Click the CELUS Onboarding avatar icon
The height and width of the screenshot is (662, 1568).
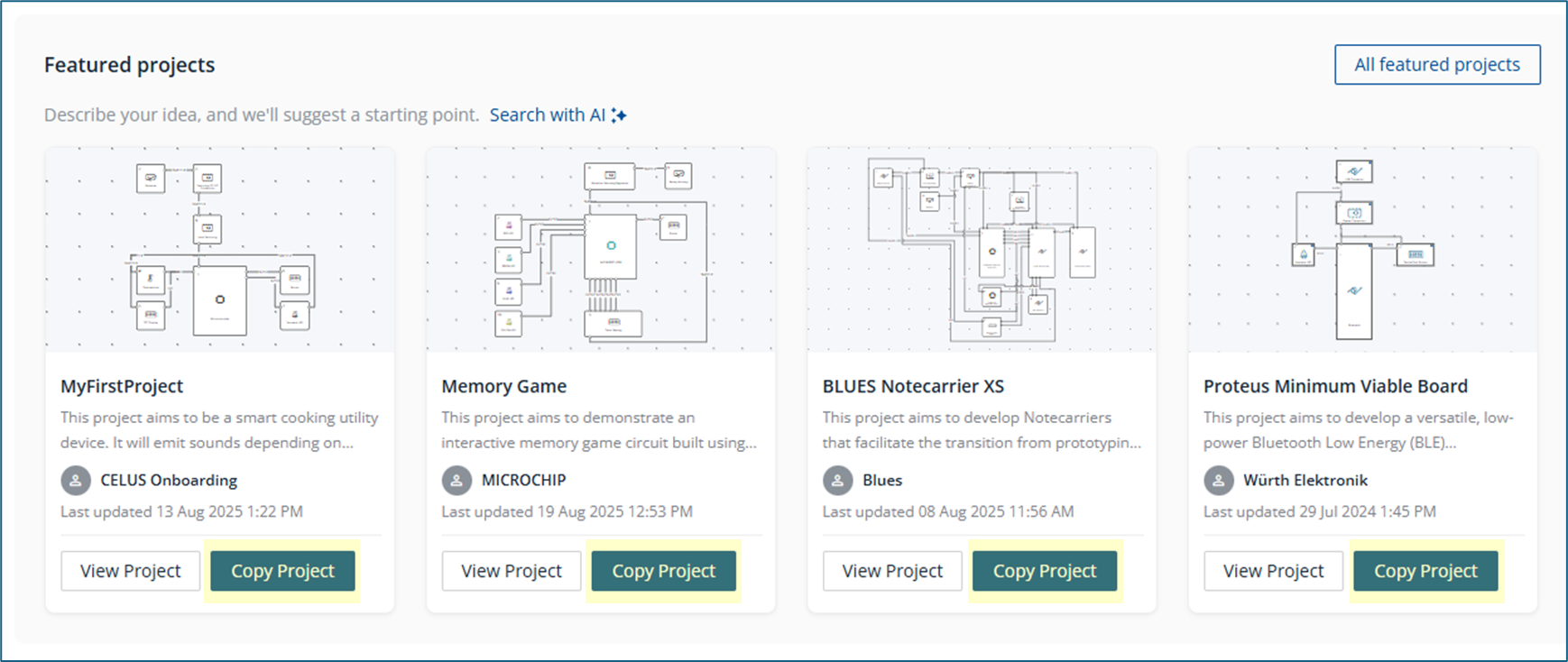76,480
